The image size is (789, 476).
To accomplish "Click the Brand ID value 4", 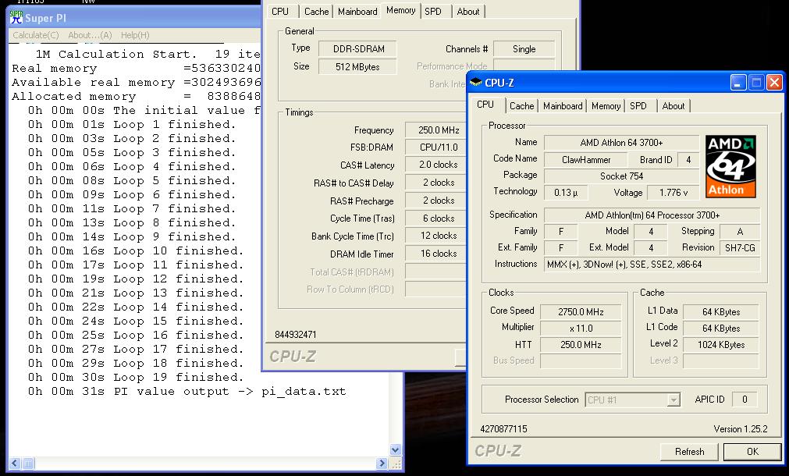I will pos(688,159).
